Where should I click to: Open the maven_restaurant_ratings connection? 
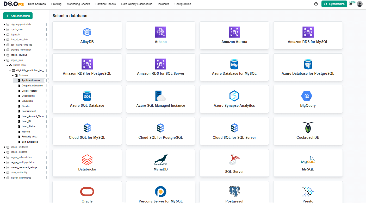[24, 167]
